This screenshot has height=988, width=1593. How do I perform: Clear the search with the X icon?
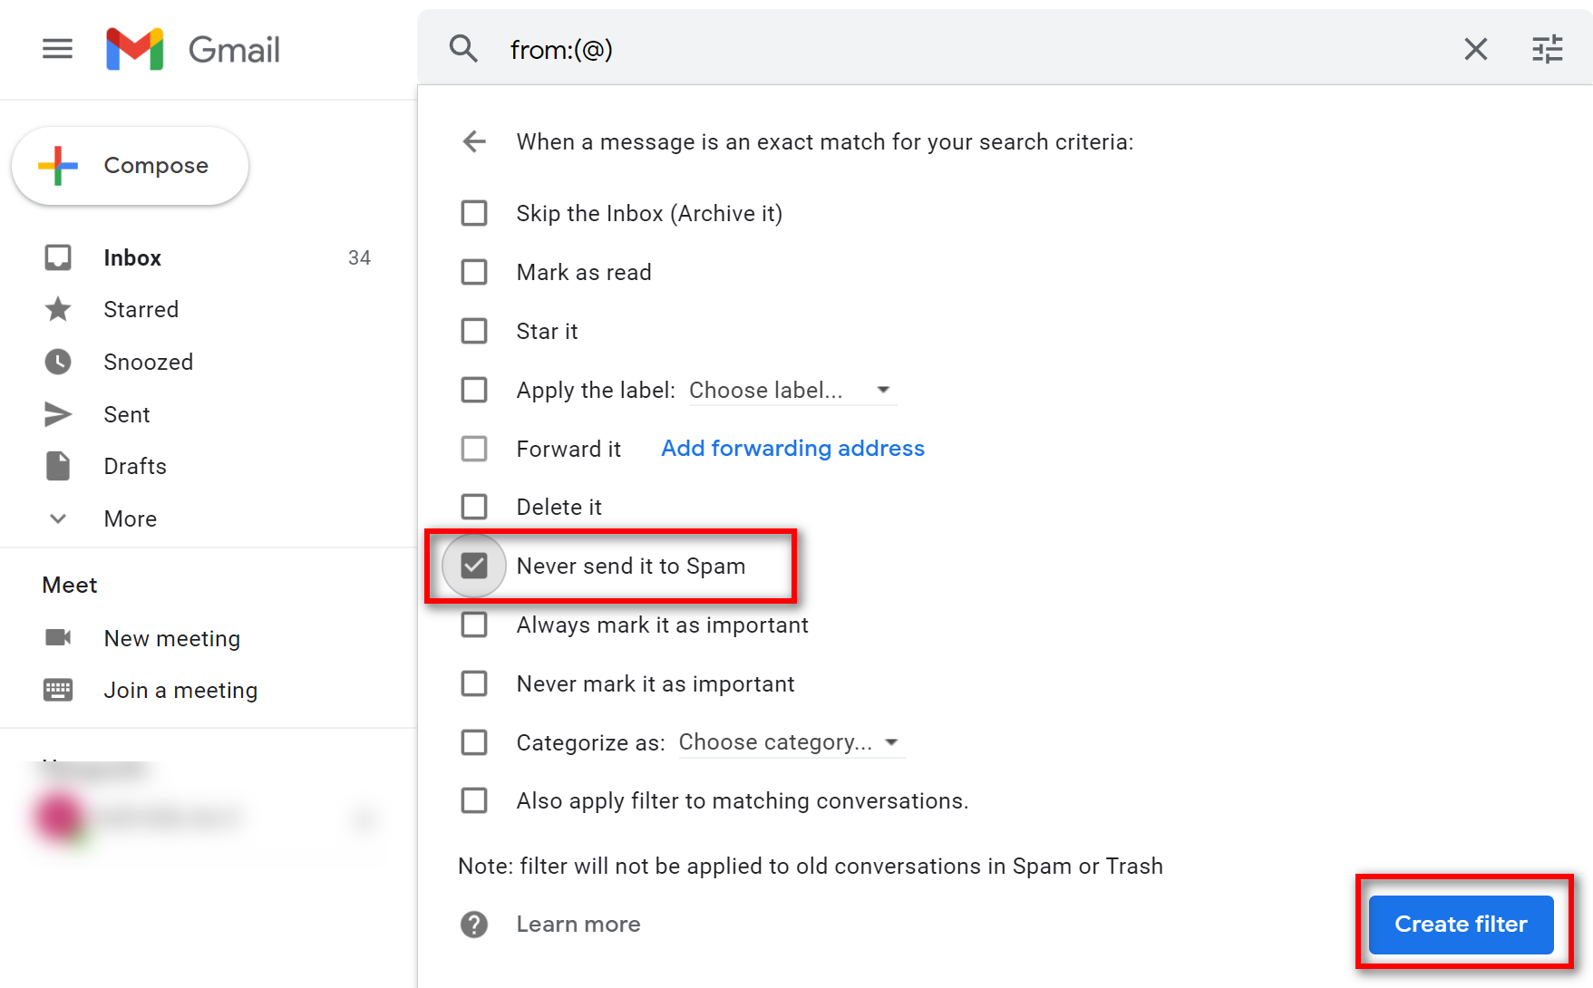(x=1475, y=49)
